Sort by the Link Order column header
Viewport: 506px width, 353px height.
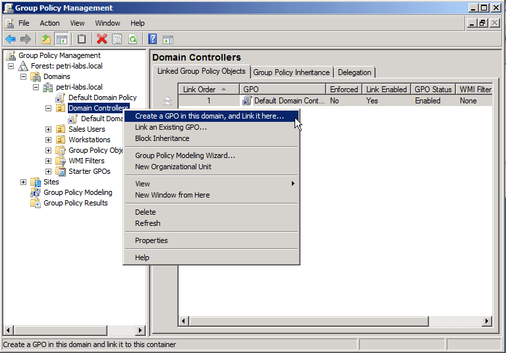pos(209,90)
